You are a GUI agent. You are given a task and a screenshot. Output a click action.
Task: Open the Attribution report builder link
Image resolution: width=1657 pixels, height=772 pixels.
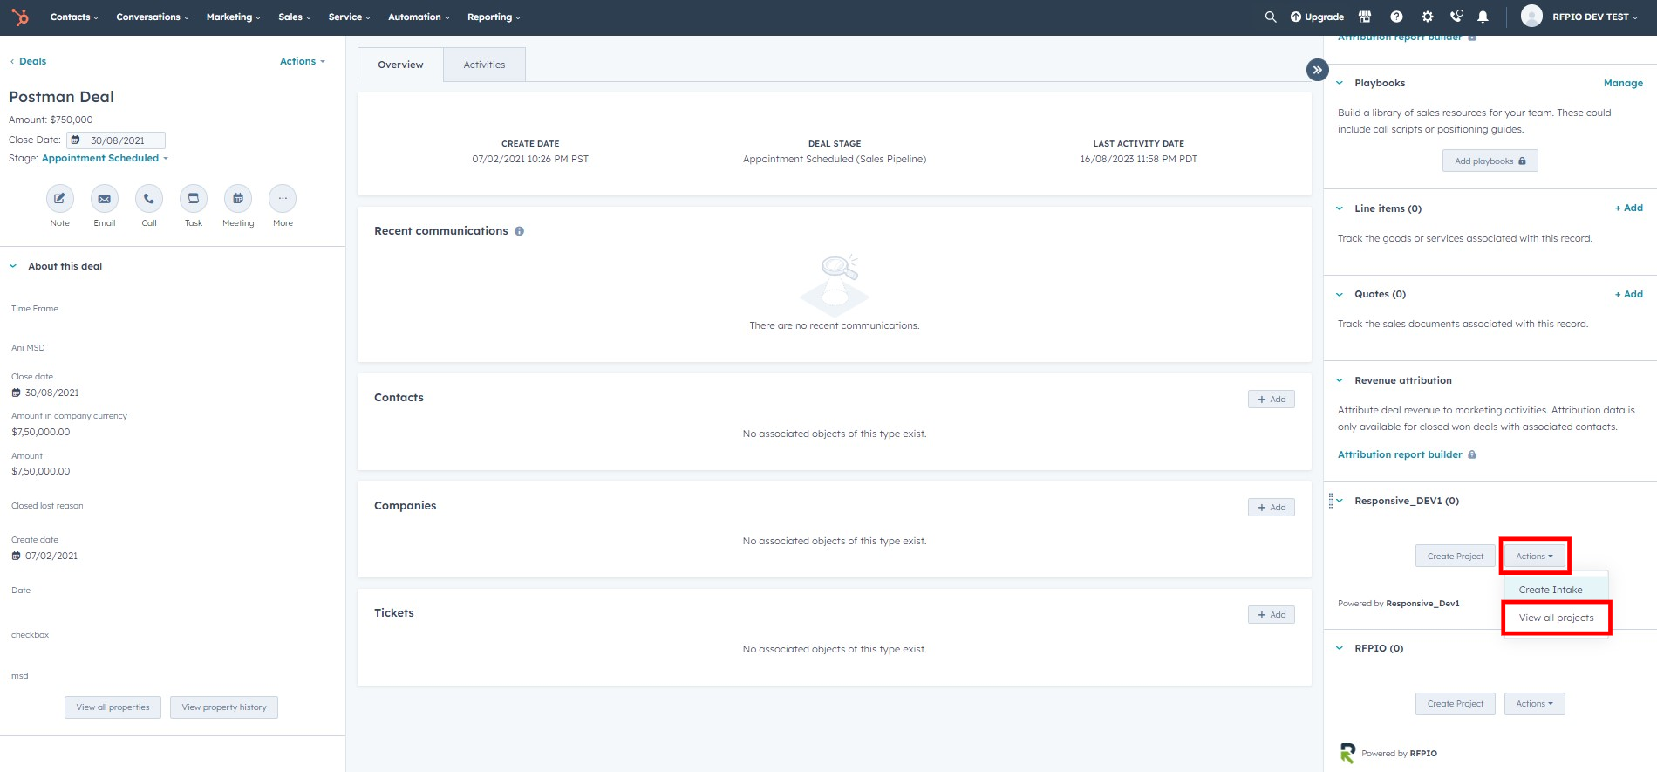tap(1400, 454)
